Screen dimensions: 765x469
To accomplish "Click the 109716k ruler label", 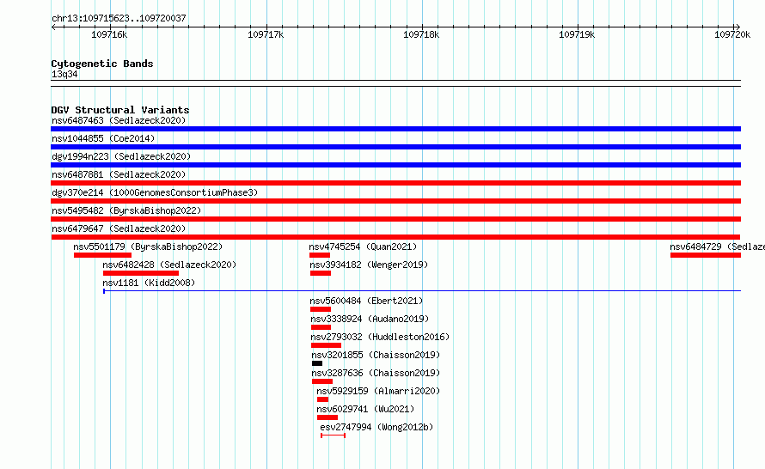I will pos(109,34).
